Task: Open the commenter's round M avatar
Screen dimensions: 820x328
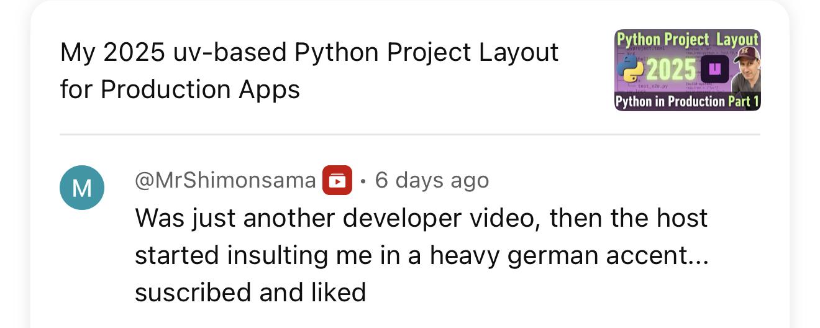Action: click(82, 188)
